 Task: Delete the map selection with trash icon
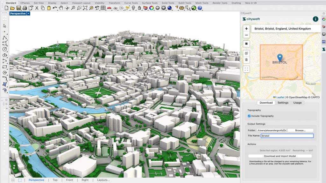tap(246, 60)
